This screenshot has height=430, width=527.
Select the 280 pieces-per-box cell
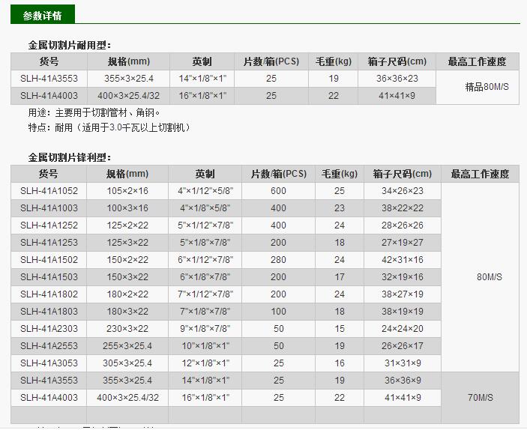(x=278, y=260)
